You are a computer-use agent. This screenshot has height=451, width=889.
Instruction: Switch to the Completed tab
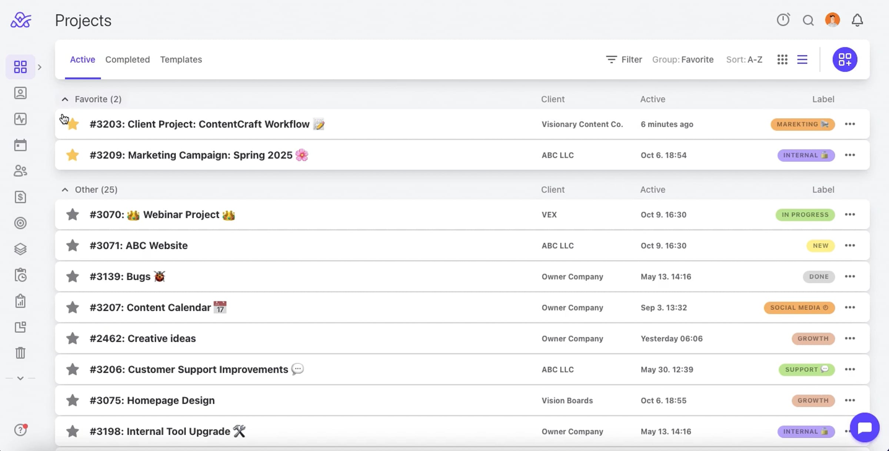tap(127, 59)
